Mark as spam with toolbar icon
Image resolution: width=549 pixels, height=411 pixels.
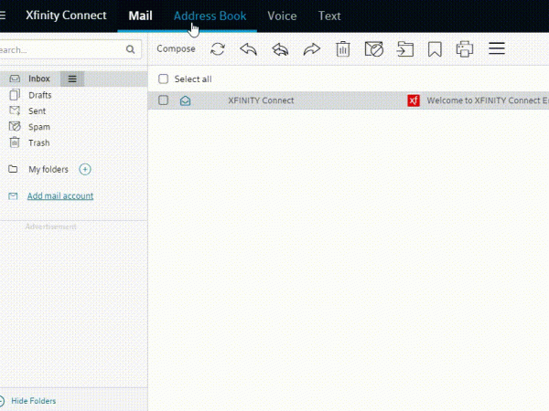373,49
